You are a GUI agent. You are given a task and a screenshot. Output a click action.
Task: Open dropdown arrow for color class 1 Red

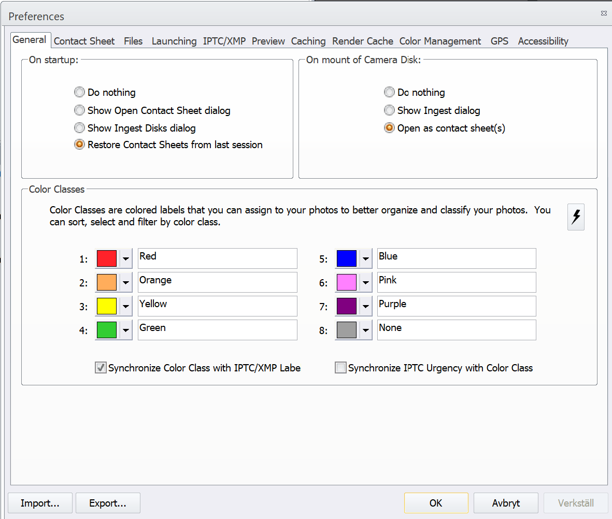point(126,258)
